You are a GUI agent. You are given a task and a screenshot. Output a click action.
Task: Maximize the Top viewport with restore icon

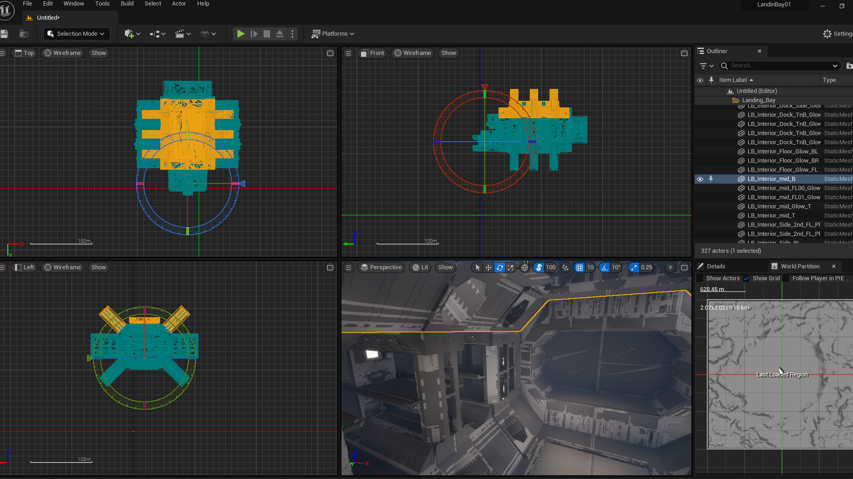(x=330, y=53)
